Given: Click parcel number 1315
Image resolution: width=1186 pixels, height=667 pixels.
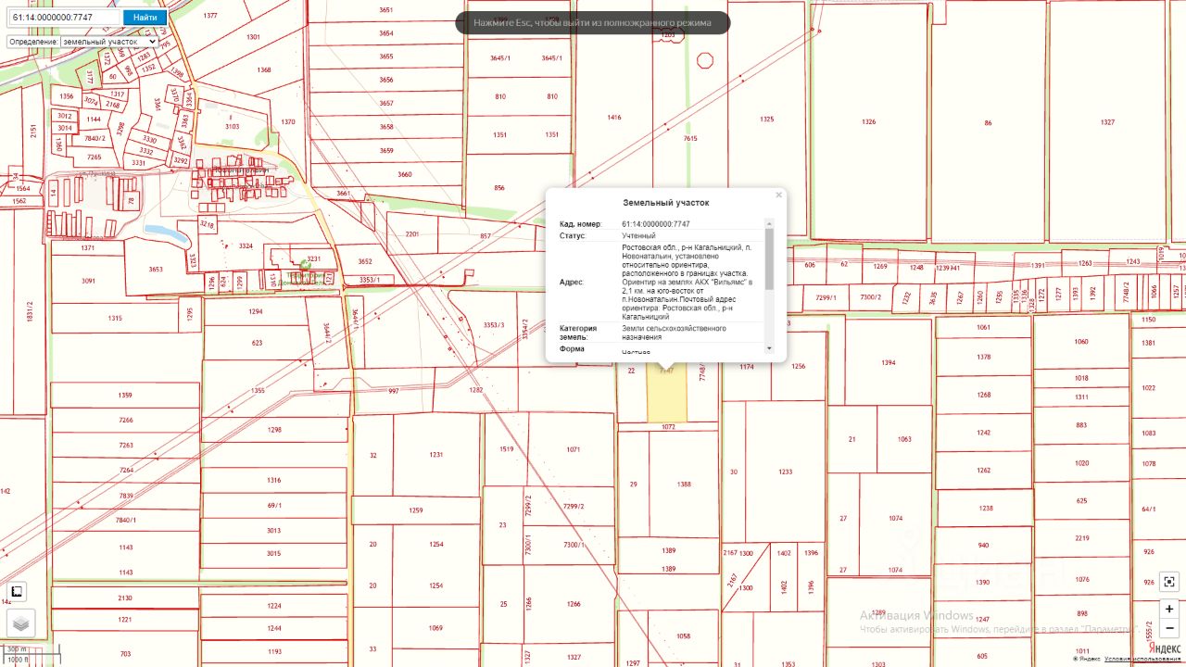Looking at the screenshot, I should [x=115, y=318].
